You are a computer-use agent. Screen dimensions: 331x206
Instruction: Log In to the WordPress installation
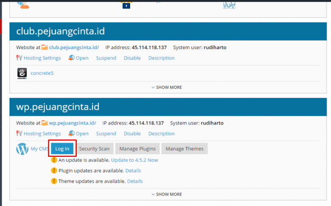click(62, 149)
